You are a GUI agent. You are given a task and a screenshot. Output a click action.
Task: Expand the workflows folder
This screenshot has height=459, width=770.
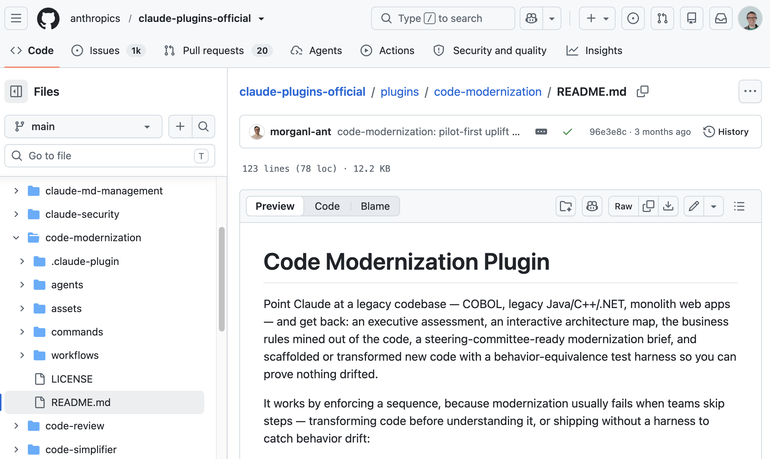click(x=22, y=355)
